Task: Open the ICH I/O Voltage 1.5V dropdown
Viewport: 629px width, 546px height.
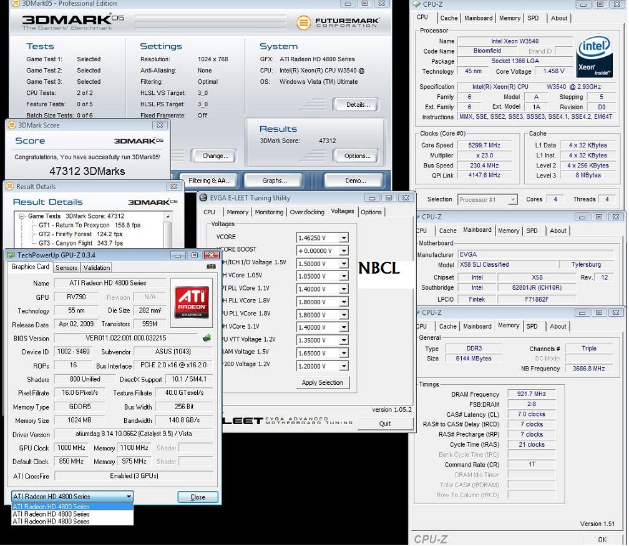Action: 344,264
